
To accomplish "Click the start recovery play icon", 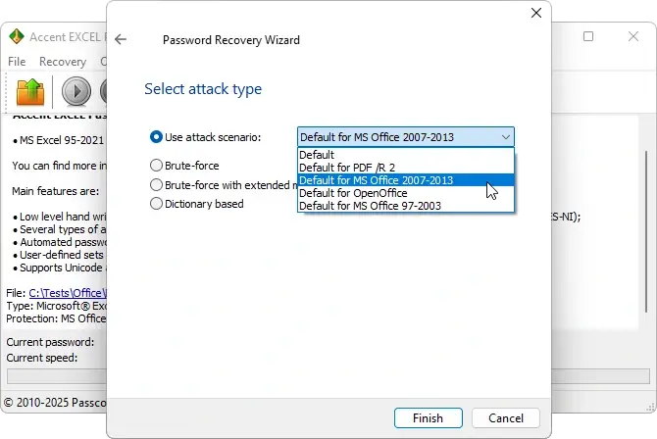I will tap(76, 91).
